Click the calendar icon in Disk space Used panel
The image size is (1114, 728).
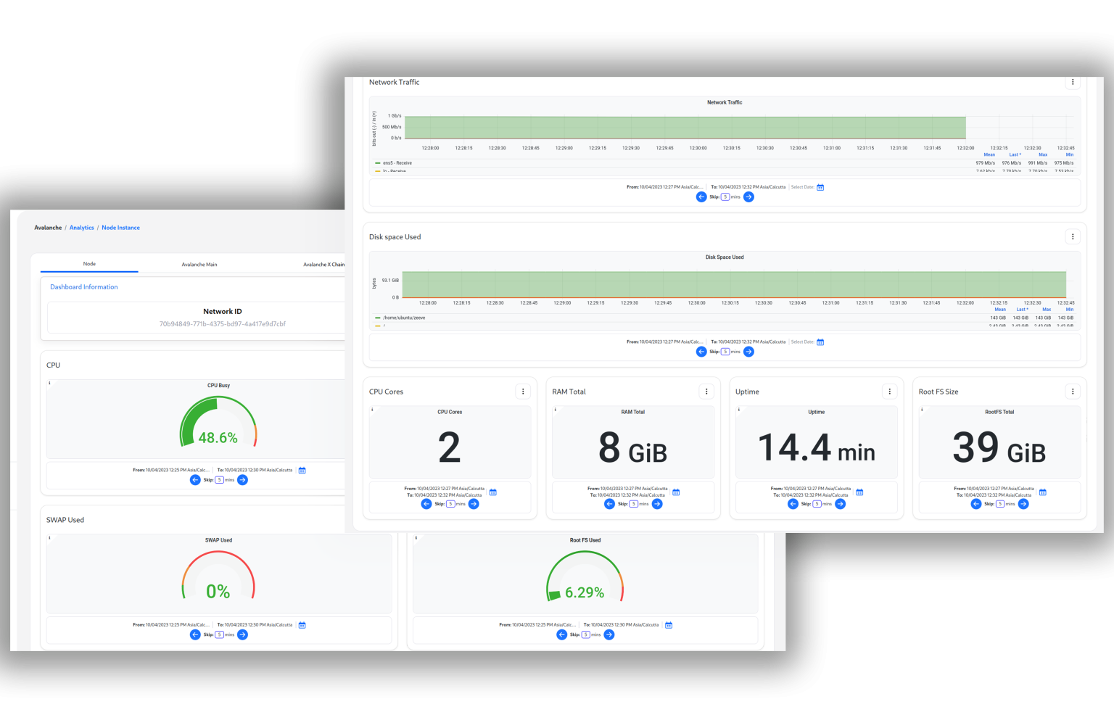tap(820, 342)
